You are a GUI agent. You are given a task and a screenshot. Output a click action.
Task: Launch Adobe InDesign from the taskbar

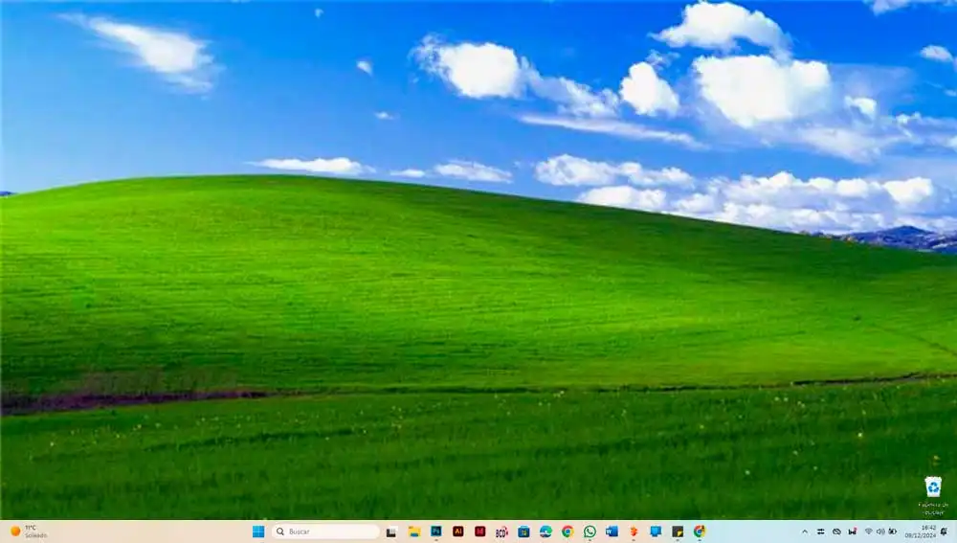[479, 532]
